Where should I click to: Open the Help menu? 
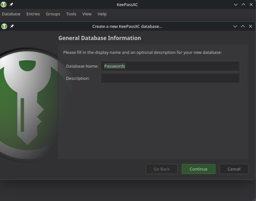tap(102, 14)
